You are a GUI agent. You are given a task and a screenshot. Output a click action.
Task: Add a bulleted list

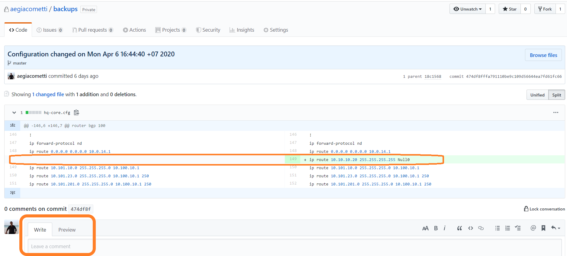498,228
